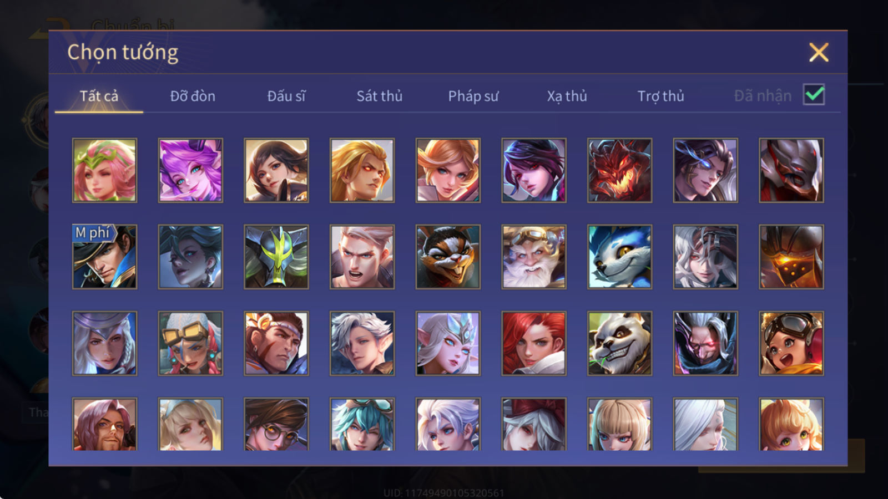Choose the red demon hero portrait

pyautogui.click(x=619, y=170)
